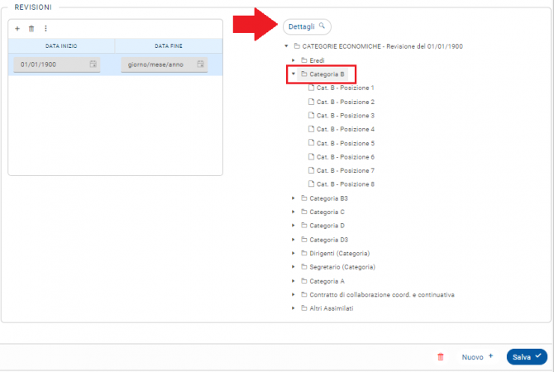Select Cat. B - Posizione 6
Viewport: 554px width, 372px height.
[346, 157]
